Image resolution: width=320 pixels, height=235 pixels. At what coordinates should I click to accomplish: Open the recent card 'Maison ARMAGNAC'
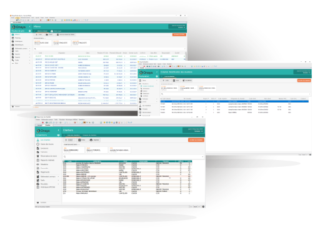pyautogui.click(x=74, y=150)
